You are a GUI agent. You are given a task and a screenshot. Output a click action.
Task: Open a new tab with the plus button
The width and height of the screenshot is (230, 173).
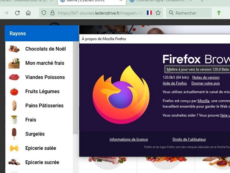click(202, 1)
